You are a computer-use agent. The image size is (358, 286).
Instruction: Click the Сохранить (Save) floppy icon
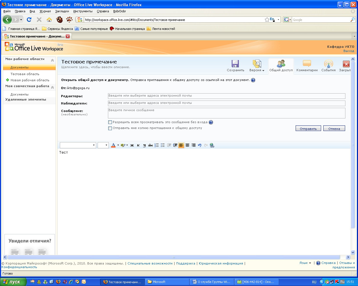[x=235, y=63]
